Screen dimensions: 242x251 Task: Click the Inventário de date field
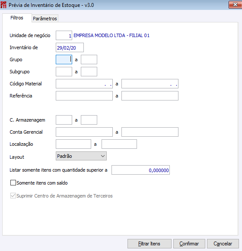(x=70, y=47)
